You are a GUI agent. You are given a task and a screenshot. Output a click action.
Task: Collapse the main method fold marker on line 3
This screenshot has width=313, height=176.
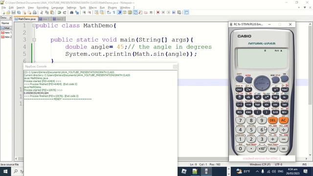tap(34, 40)
